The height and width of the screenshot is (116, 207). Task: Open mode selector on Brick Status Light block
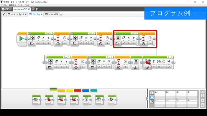click(x=135, y=67)
